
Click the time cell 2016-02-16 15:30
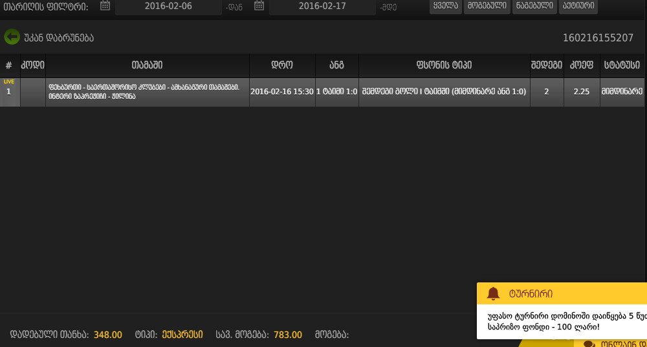click(x=282, y=92)
